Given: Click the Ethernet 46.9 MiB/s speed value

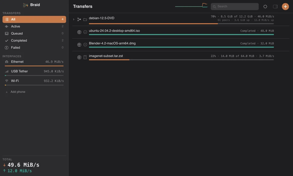Looking at the screenshot, I should (54, 62).
